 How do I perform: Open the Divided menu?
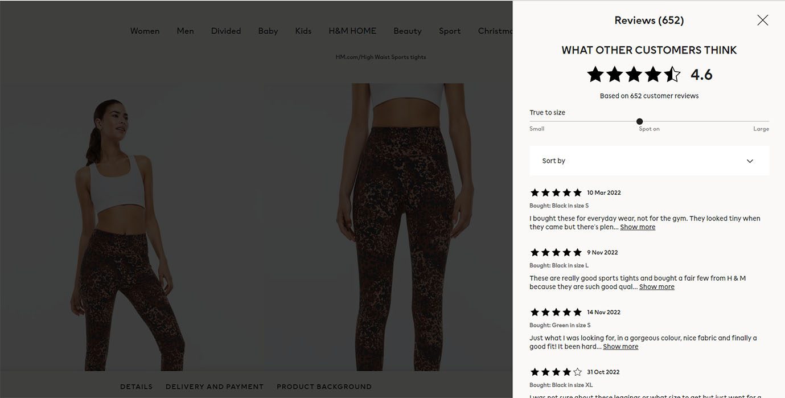click(226, 31)
